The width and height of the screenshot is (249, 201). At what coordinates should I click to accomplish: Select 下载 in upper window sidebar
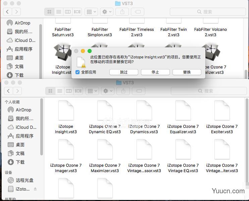15,75
